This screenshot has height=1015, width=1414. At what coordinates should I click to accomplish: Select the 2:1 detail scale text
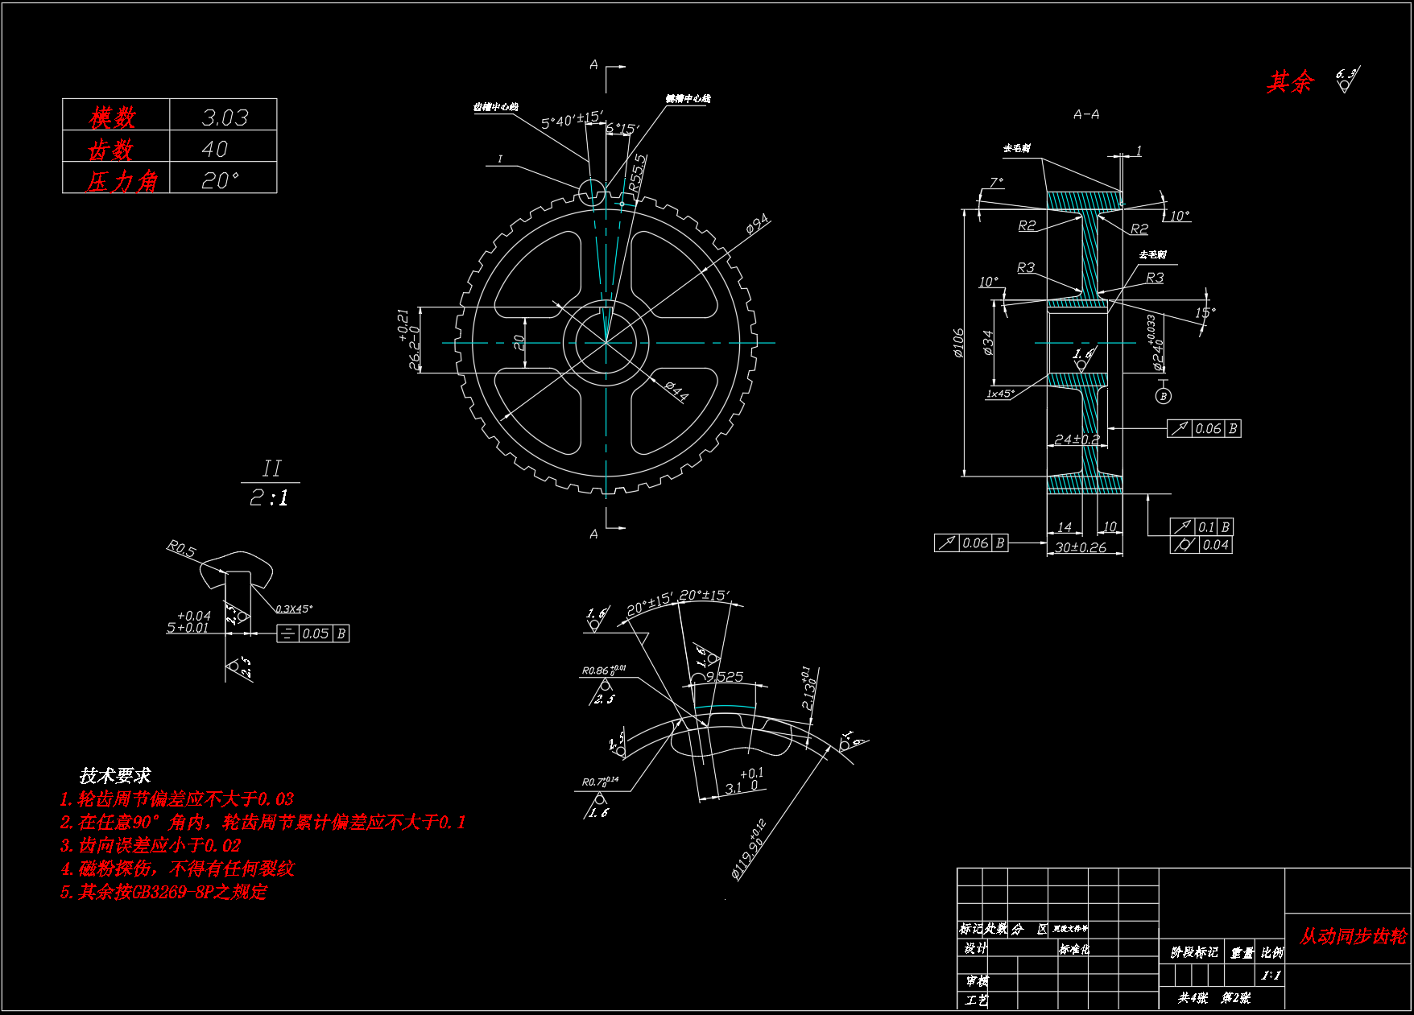click(x=269, y=498)
